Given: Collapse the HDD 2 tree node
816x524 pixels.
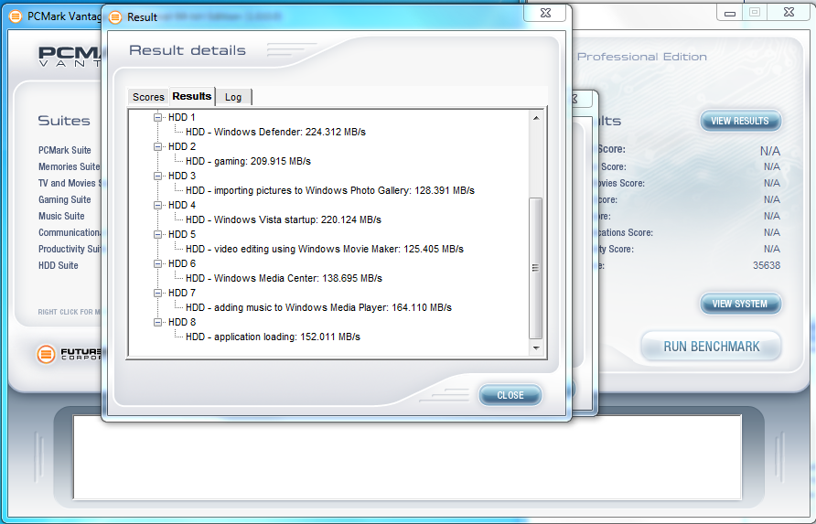Looking at the screenshot, I should point(157,146).
